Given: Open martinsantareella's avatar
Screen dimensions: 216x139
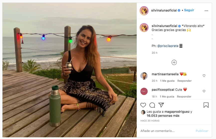Looking at the screenshot, I should pyautogui.click(x=144, y=76).
